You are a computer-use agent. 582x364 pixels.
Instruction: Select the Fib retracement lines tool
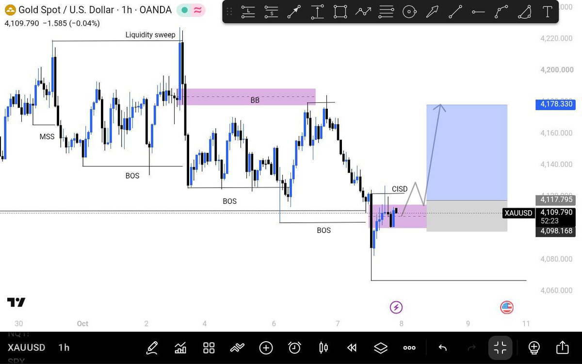coord(387,12)
